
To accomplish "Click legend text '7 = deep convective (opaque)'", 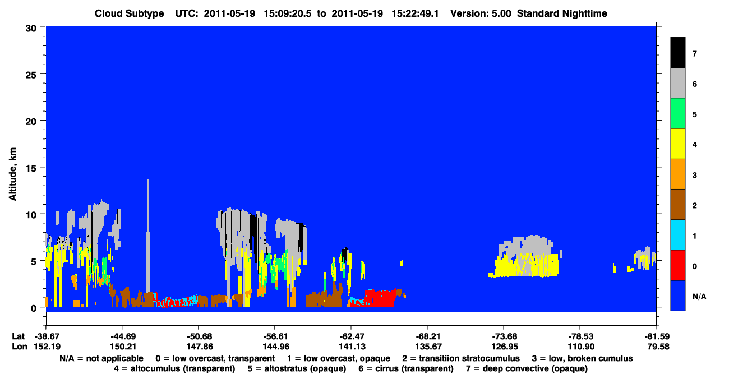I will (528, 368).
